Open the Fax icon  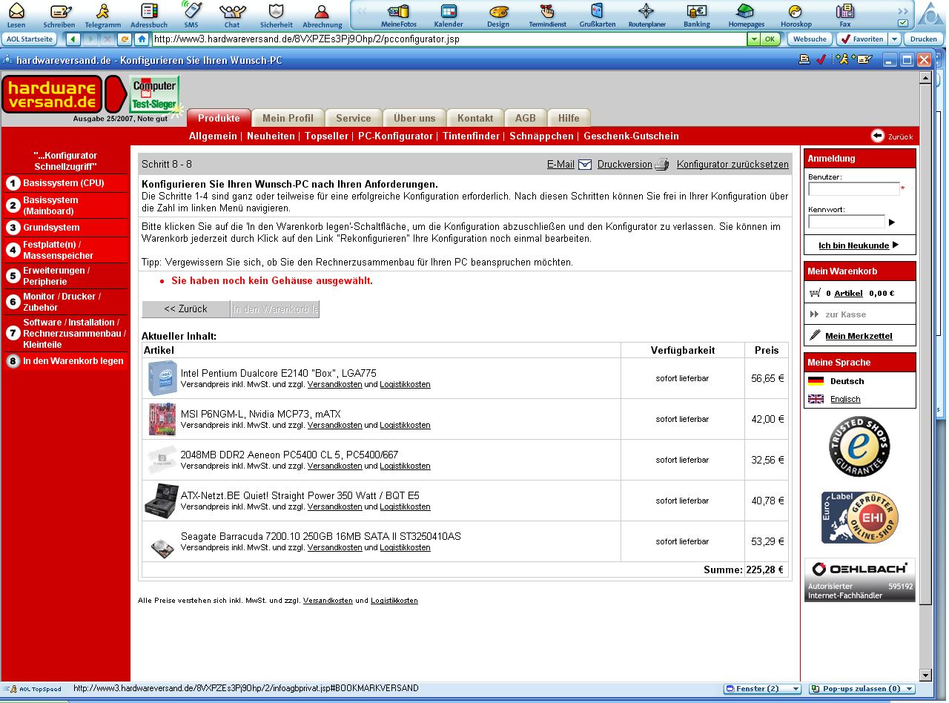[x=844, y=11]
